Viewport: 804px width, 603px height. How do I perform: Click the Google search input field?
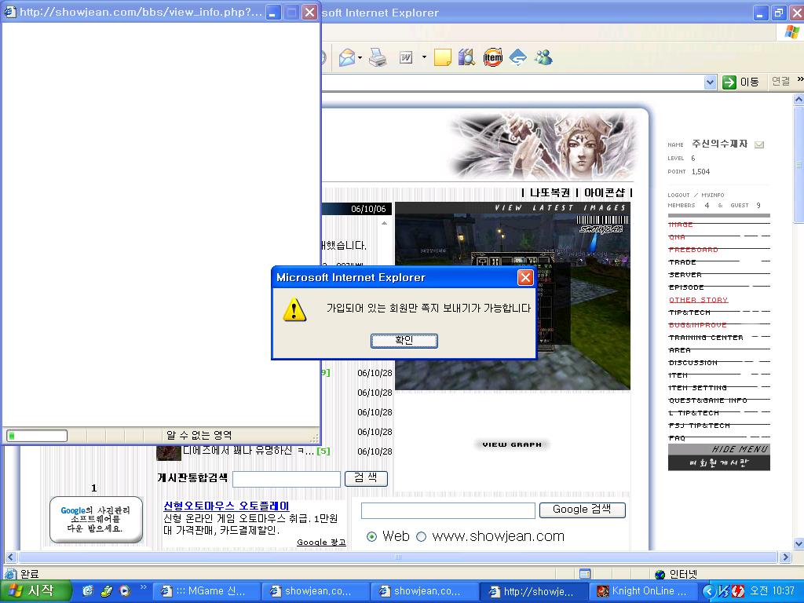tap(448, 510)
